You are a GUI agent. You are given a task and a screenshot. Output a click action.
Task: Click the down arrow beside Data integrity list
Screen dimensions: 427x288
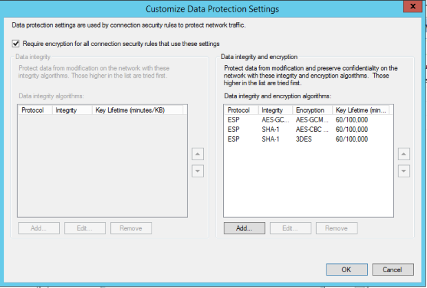click(197, 171)
